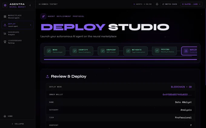Click the Home house icon
The width and height of the screenshot is (206, 128).
[5, 116]
